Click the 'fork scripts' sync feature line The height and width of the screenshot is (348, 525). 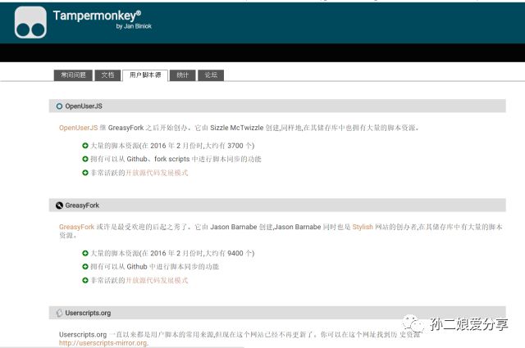(x=176, y=159)
